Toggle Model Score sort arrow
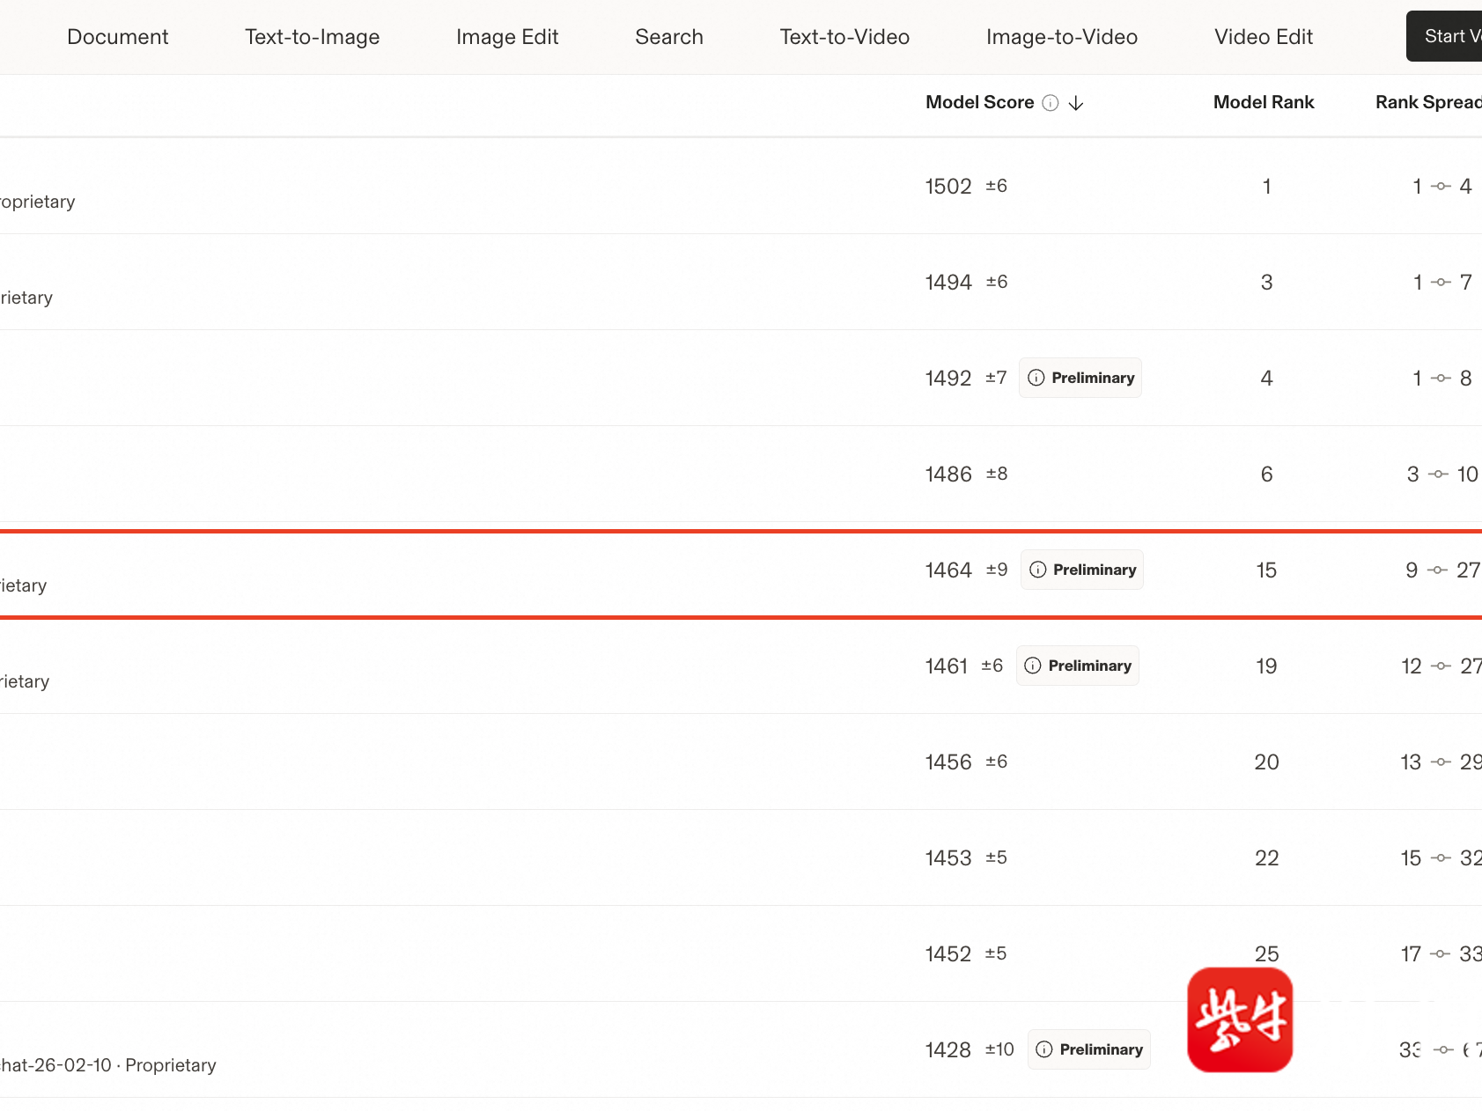The width and height of the screenshot is (1482, 1111). [1076, 103]
